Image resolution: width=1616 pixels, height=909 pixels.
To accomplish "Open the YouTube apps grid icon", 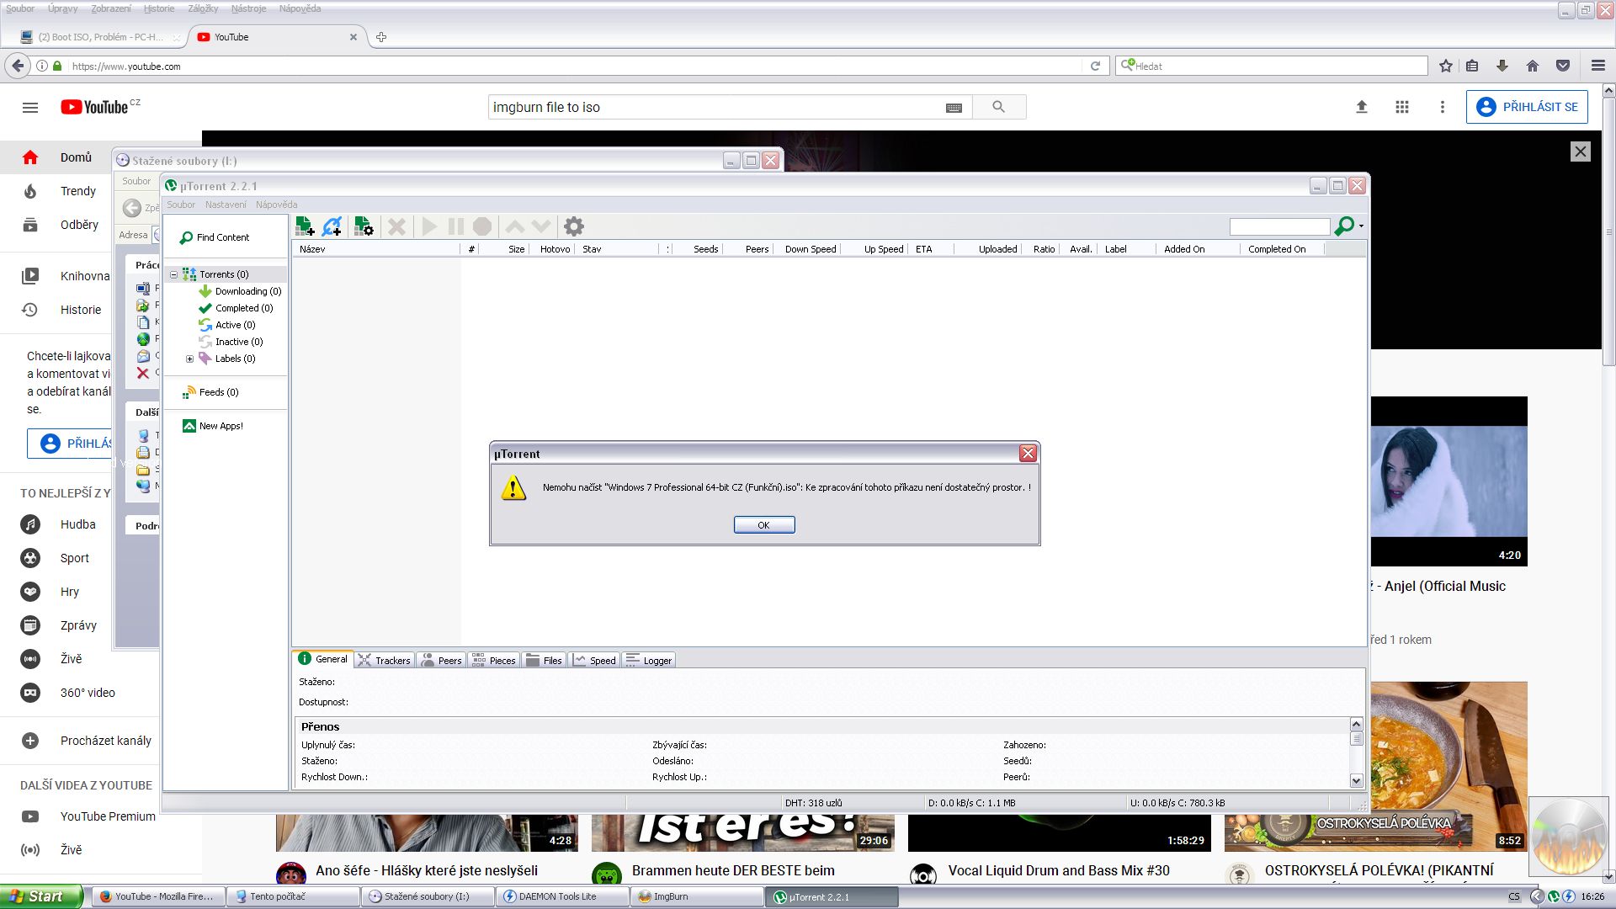I will 1401,107.
